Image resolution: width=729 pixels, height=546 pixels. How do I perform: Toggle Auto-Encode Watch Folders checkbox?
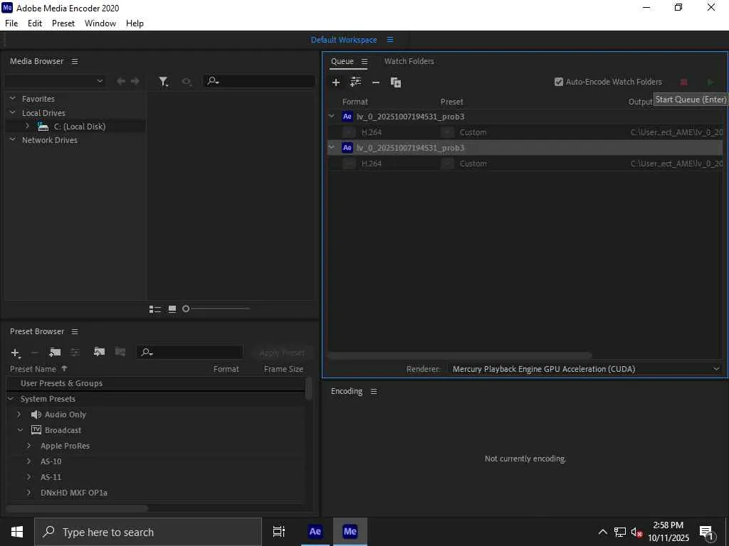[x=559, y=82]
